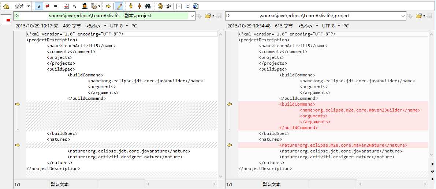Click the left pane save icon
This screenshot has height=189, width=436.
coord(219,16)
